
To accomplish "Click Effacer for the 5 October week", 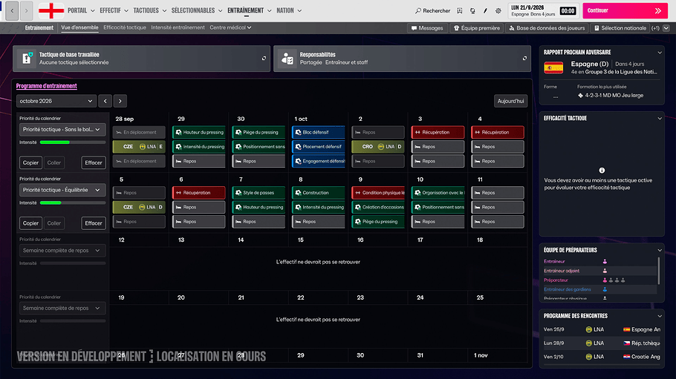I will click(94, 223).
